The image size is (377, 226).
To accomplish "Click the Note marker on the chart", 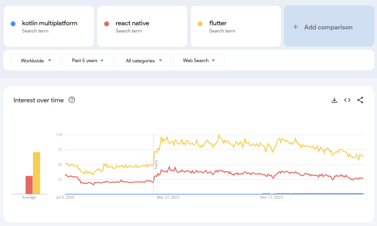I will 156,165.
